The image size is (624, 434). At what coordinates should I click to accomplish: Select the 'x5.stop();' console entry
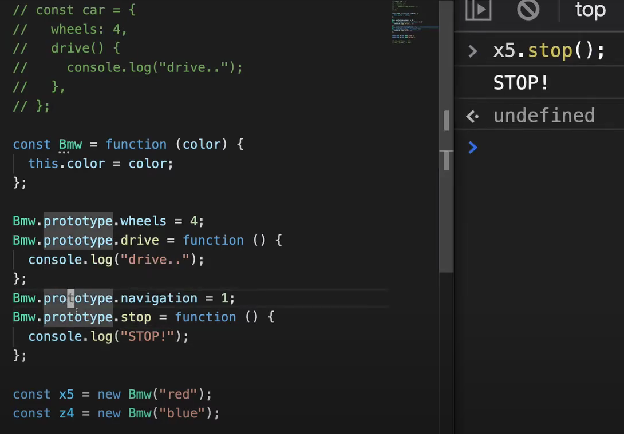(549, 51)
